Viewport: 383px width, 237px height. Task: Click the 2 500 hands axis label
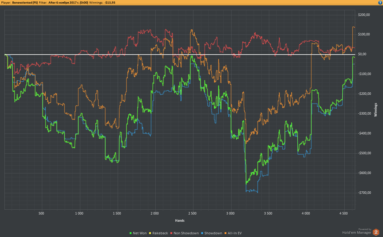pyautogui.click(x=192, y=213)
